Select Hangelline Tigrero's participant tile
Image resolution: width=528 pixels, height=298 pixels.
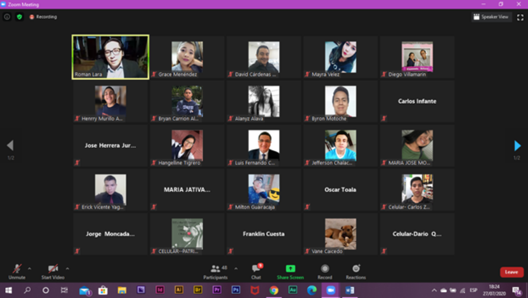pos(187,146)
